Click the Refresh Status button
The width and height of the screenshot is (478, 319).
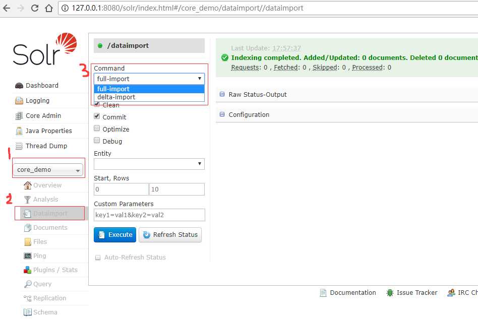[x=170, y=235]
